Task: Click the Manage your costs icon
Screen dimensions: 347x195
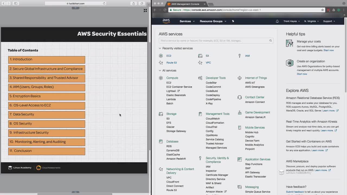Action: [x=290, y=43]
